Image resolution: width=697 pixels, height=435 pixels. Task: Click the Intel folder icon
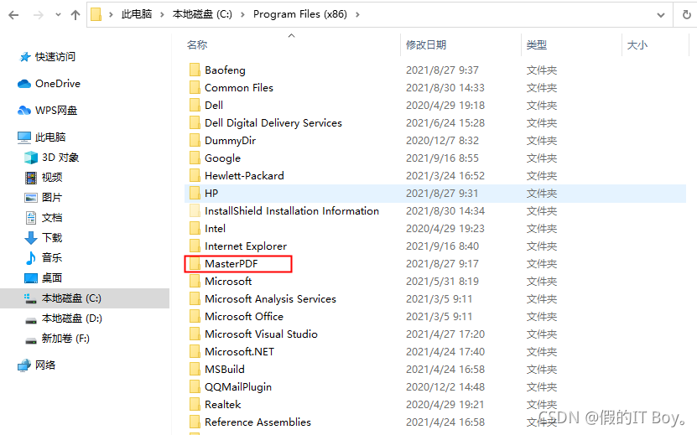195,229
